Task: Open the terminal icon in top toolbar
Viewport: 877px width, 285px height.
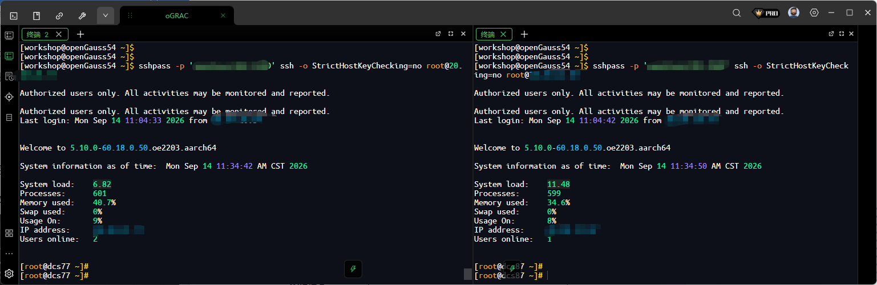Action: click(x=14, y=15)
